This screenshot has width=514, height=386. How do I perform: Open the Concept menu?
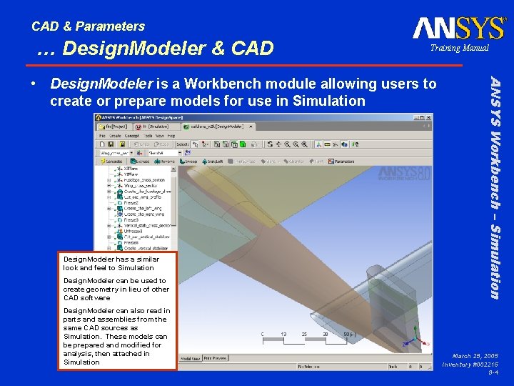point(132,136)
